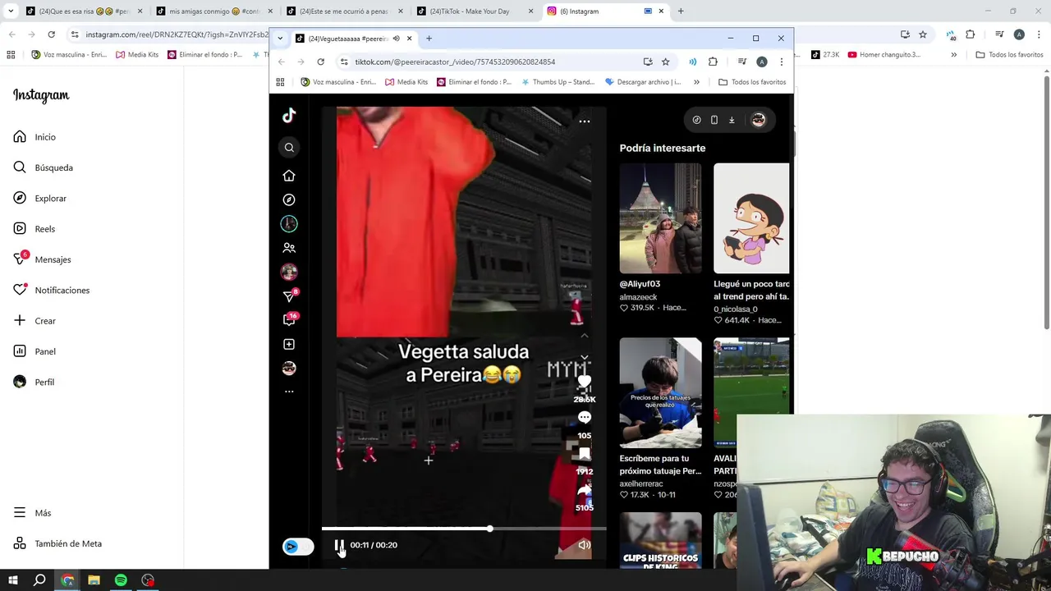Open Clips Historicos de King thumbnail
Screen dimensions: 1051x591
click(x=660, y=540)
